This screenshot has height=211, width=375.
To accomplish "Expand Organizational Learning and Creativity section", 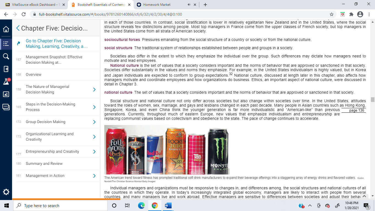I will click(94, 137).
